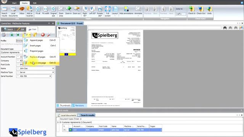Sort by Pages column header
Image resolution: width=244 pixels, height=137 pixels.
(156, 126)
